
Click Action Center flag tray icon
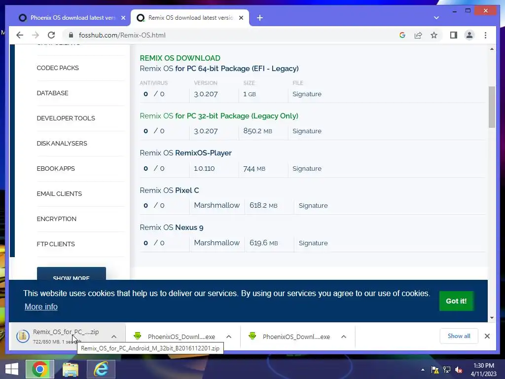(435, 370)
